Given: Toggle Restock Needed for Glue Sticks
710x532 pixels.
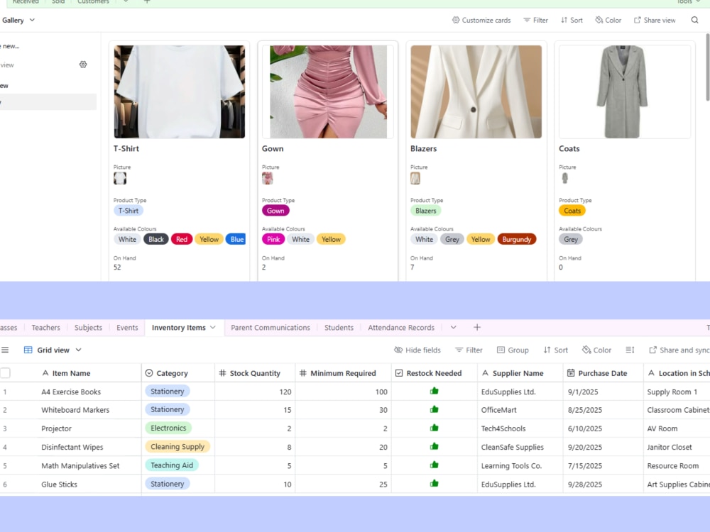Looking at the screenshot, I should [435, 484].
